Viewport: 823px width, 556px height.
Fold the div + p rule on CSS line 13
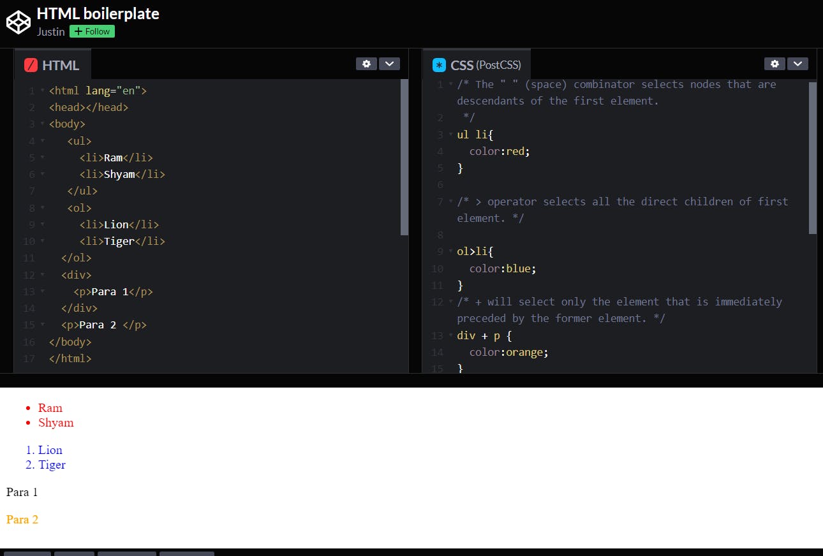451,335
